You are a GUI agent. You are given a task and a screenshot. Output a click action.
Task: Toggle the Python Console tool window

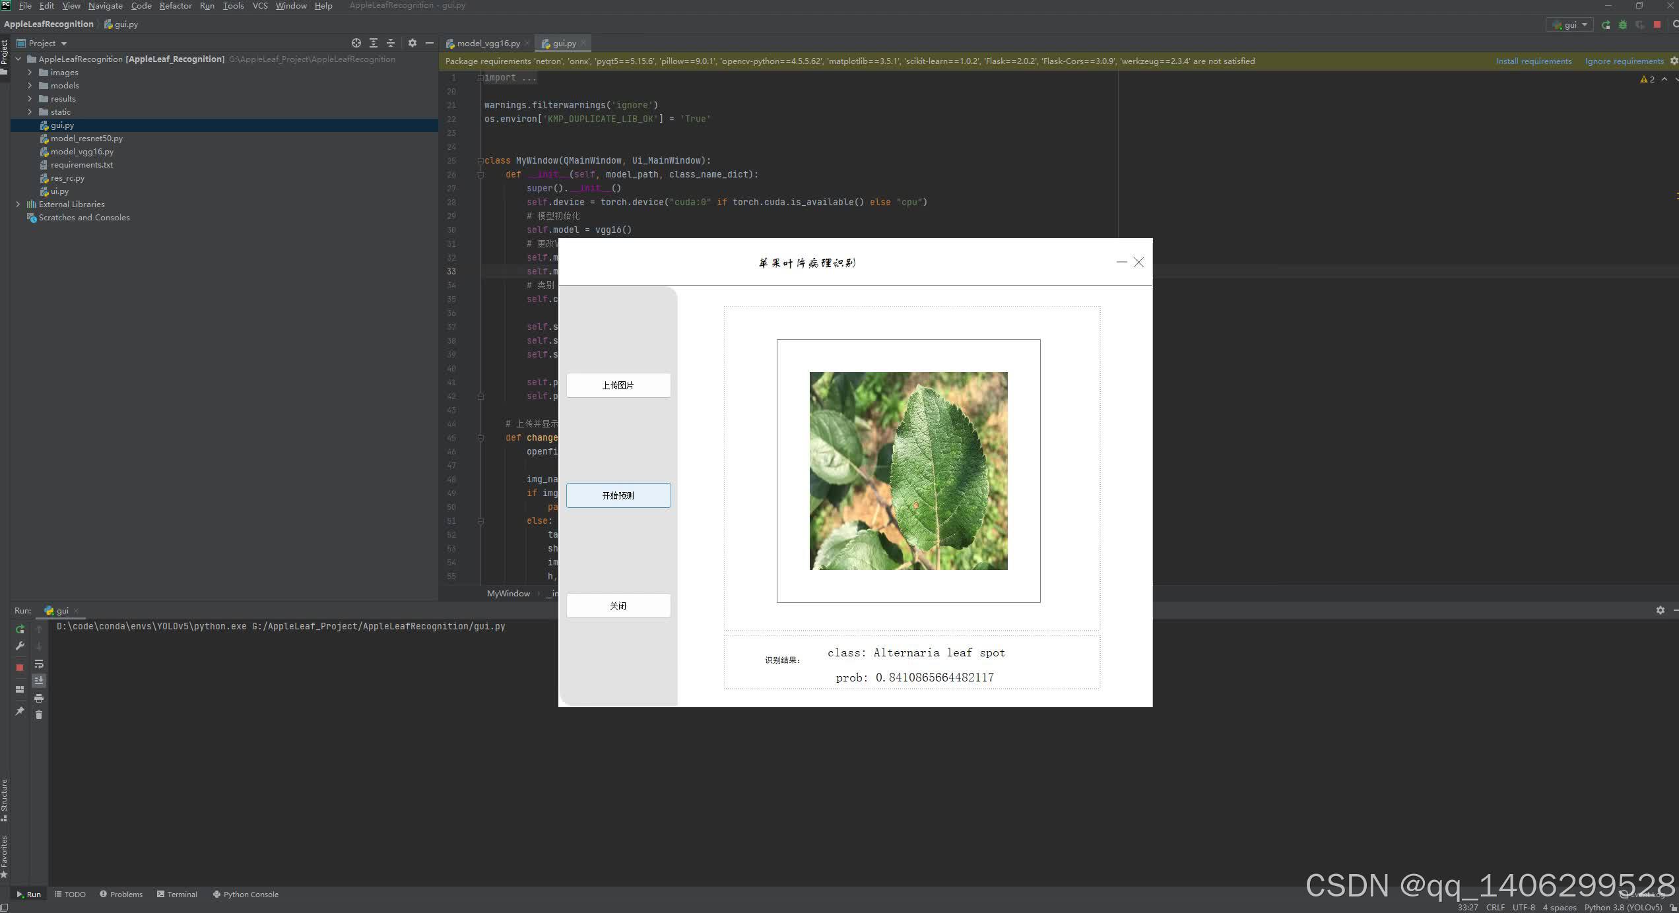[x=246, y=895]
